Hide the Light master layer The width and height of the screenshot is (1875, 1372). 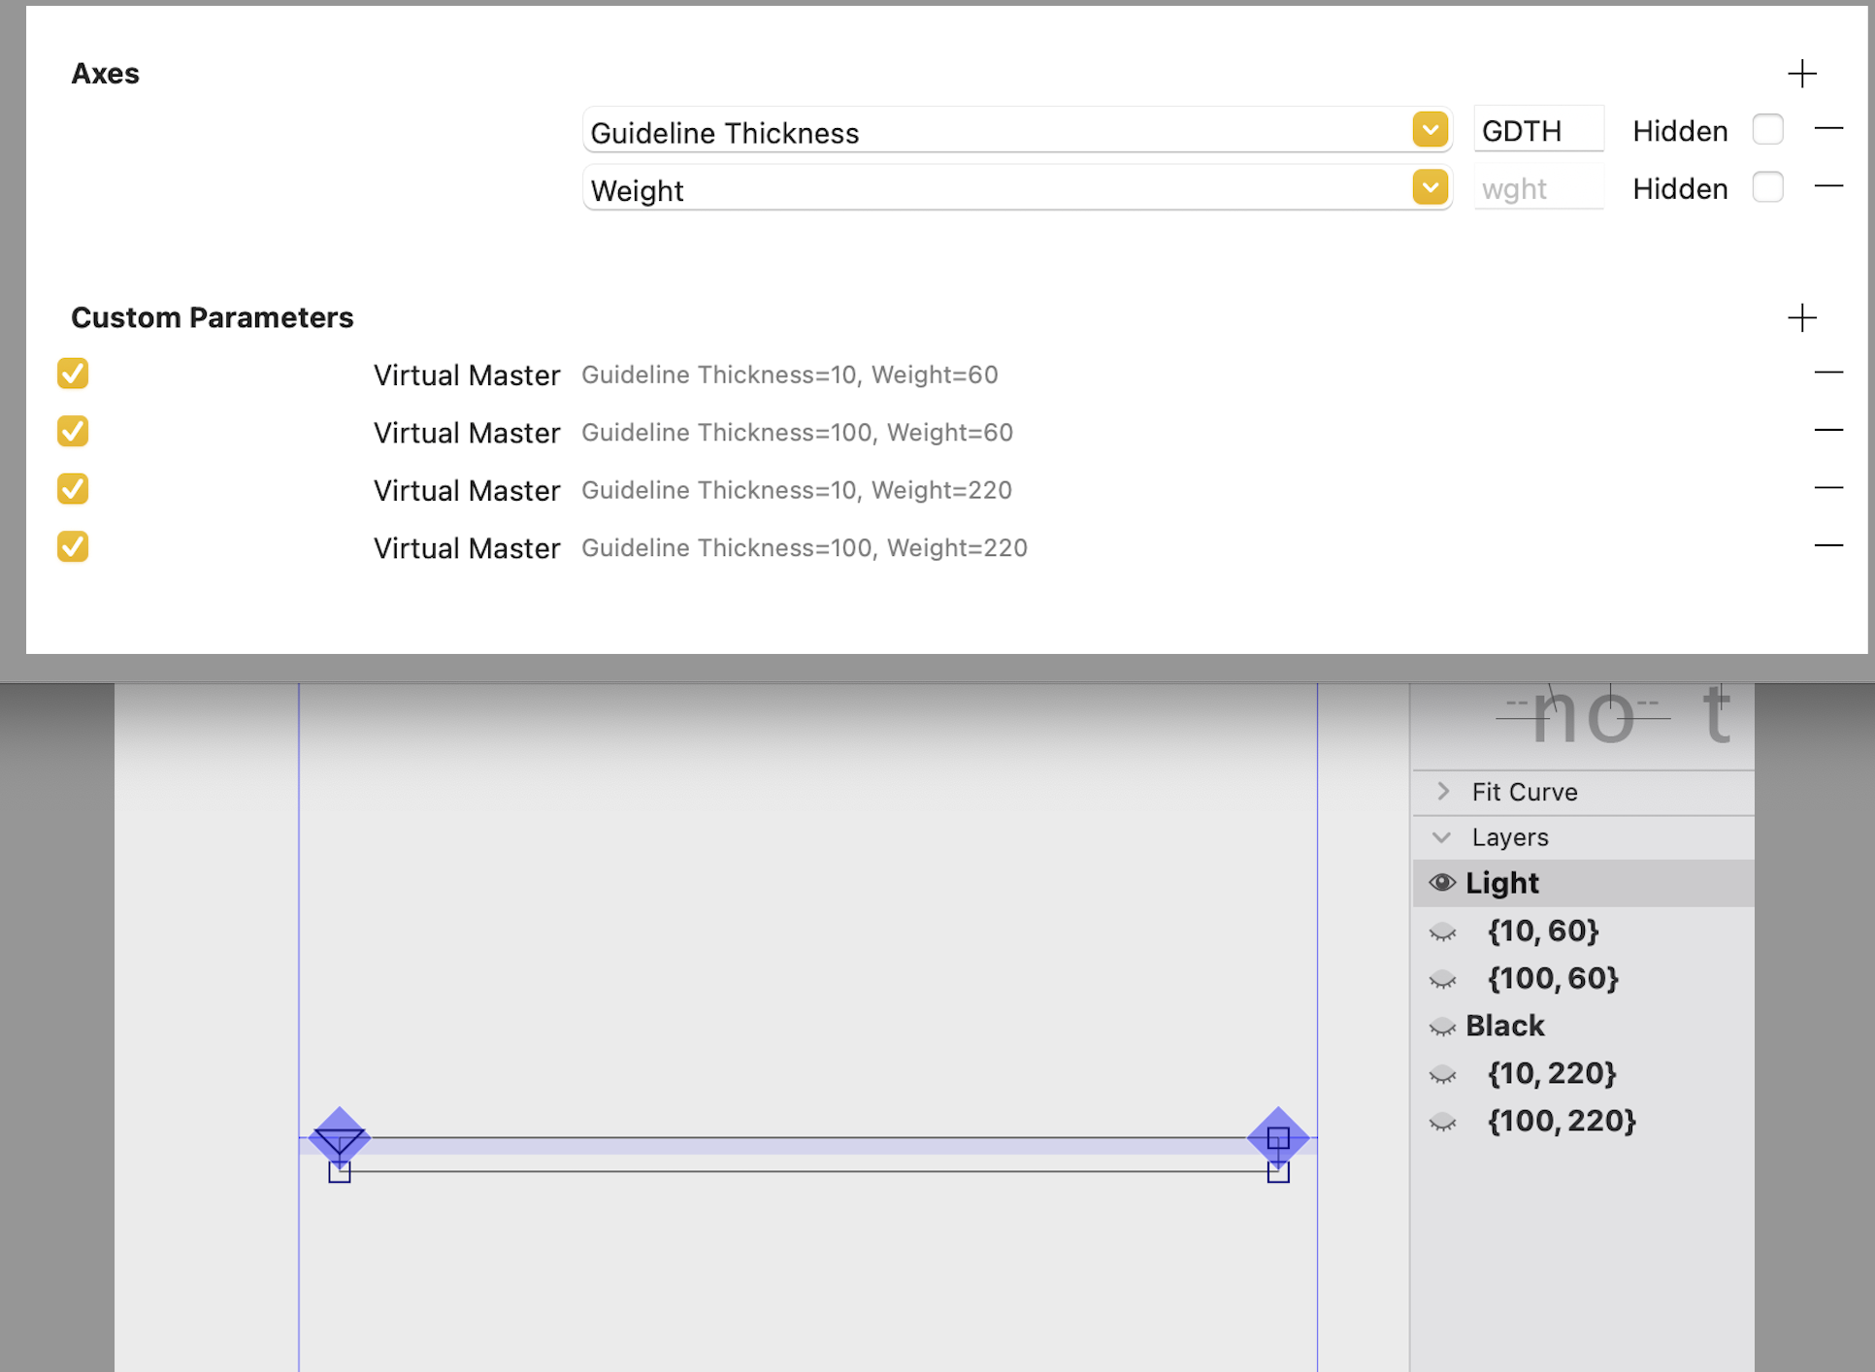[1443, 882]
